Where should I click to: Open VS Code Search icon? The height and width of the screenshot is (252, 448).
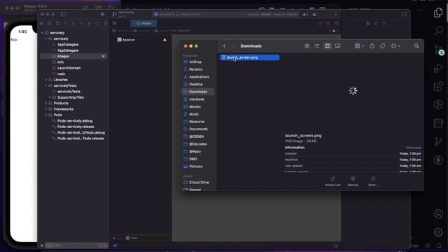click(x=438, y=31)
